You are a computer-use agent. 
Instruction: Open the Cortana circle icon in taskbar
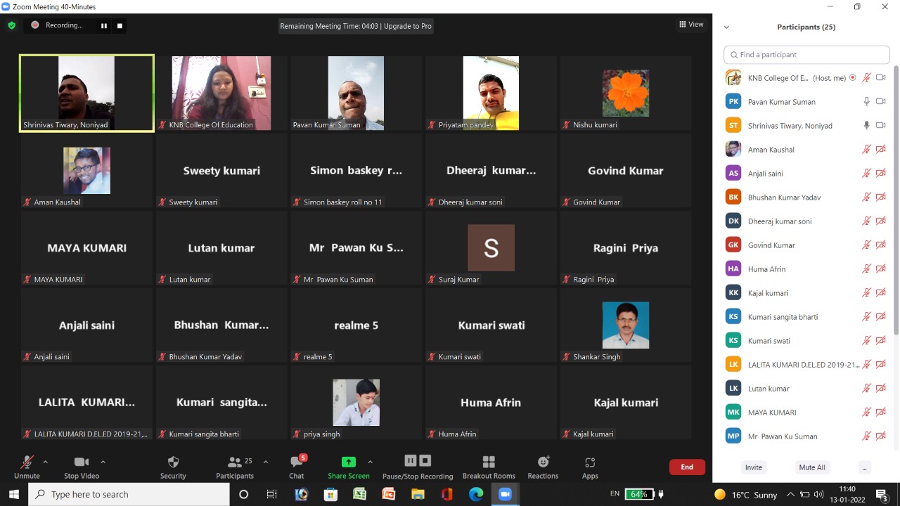(x=243, y=494)
